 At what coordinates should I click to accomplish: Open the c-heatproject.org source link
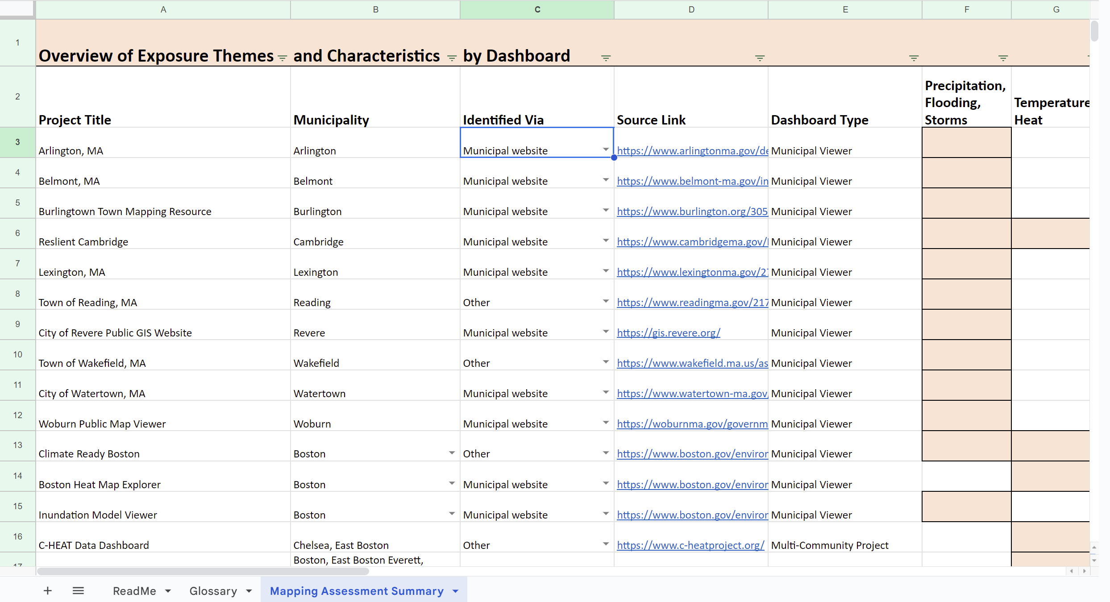[690, 545]
